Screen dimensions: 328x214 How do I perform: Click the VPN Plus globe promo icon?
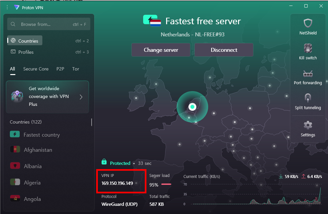[x=17, y=96]
